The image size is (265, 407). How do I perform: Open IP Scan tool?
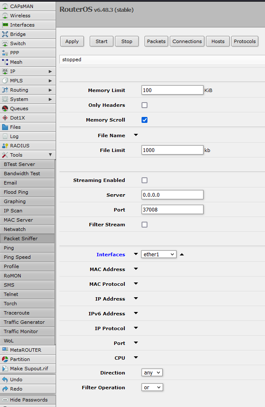27,211
